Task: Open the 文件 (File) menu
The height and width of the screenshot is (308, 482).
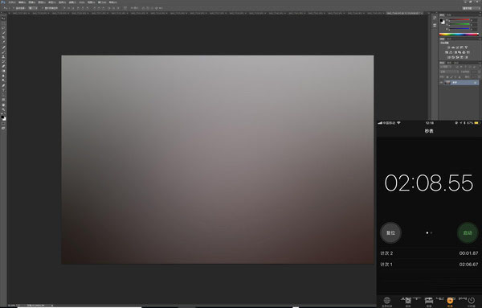Action: pos(12,2)
